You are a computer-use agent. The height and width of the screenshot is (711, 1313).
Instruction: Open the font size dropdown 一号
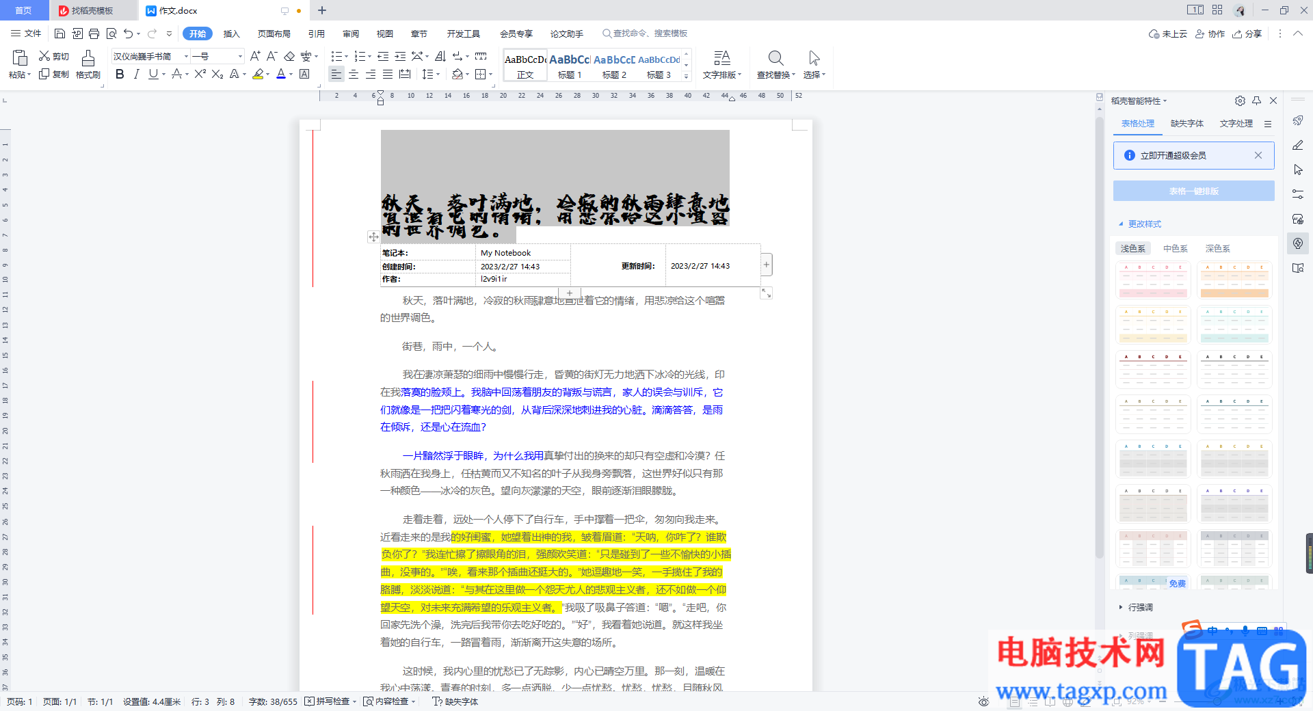click(240, 56)
